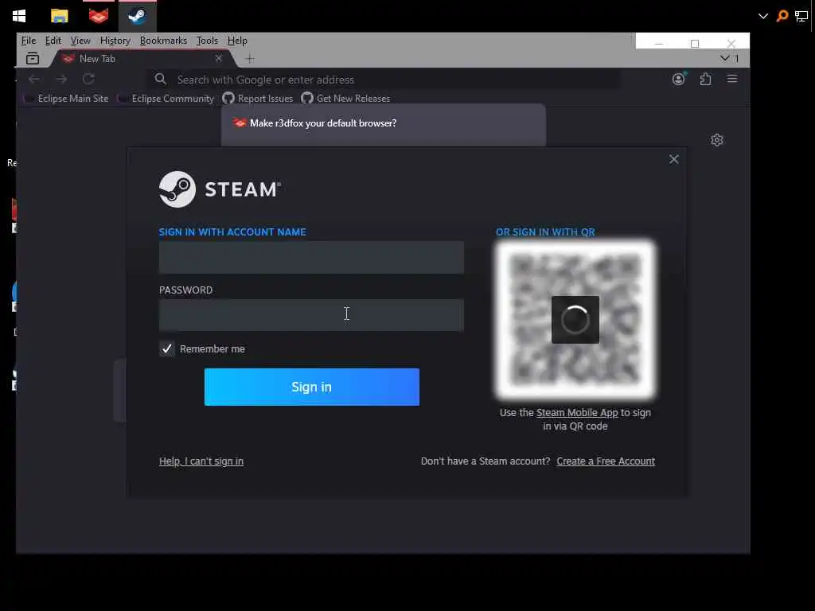
Task: Open the Help menu
Action: pos(237,41)
